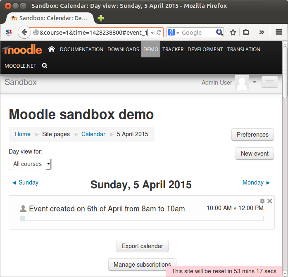Go to next day Monday link
288x277 pixels.
click(256, 182)
